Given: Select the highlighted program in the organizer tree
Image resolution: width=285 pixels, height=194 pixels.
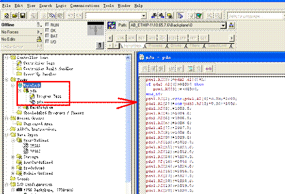Looking at the screenshot, I should (33, 85).
